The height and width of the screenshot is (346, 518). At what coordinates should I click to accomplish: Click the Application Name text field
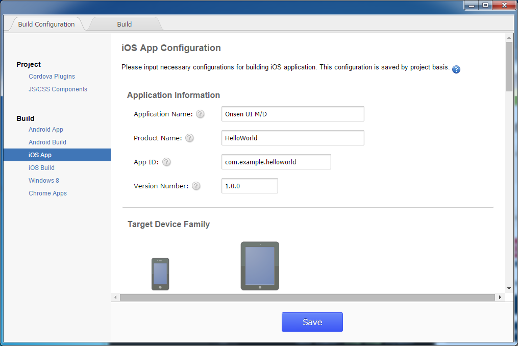coord(292,114)
